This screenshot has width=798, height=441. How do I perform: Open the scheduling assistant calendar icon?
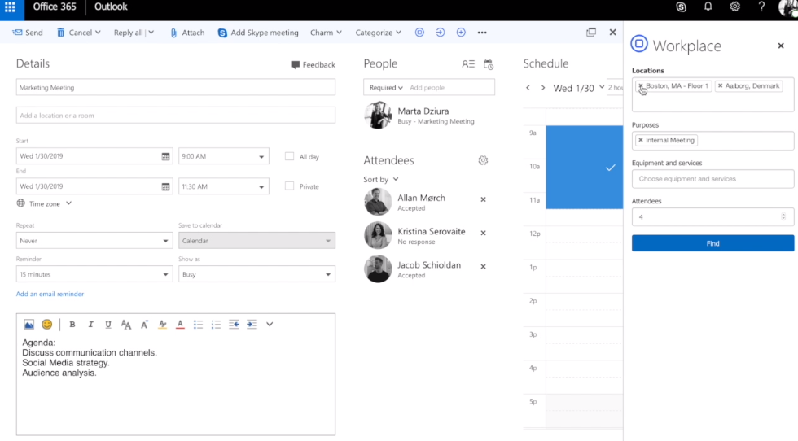click(x=489, y=64)
